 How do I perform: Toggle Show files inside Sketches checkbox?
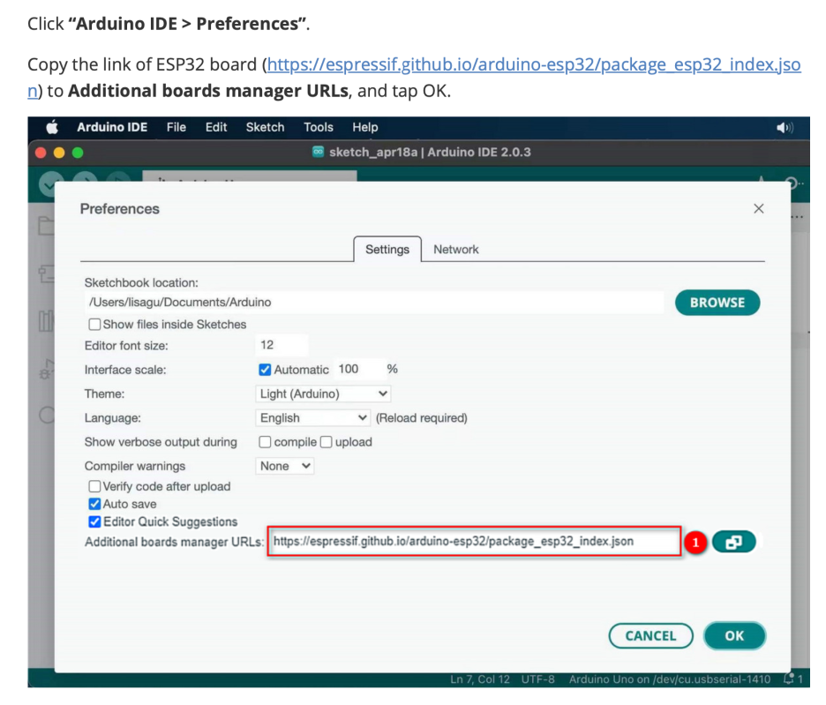click(94, 324)
